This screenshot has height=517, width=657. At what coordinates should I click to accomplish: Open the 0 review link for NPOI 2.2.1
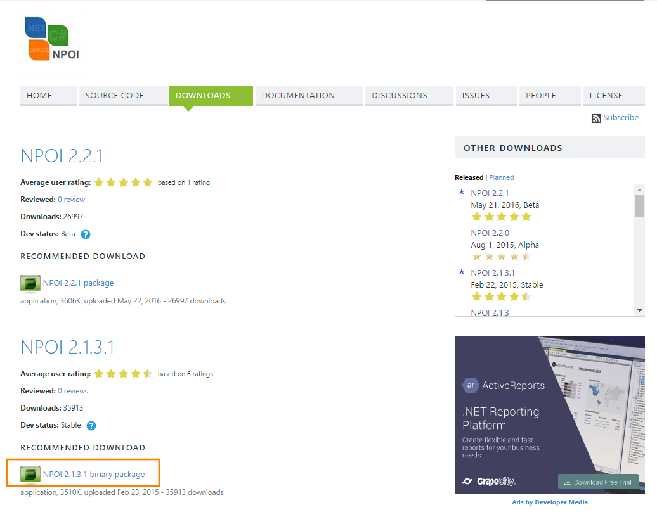(x=71, y=200)
